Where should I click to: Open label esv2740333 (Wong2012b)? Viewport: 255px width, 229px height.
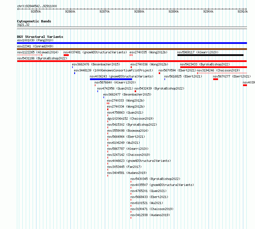[x=125, y=100]
